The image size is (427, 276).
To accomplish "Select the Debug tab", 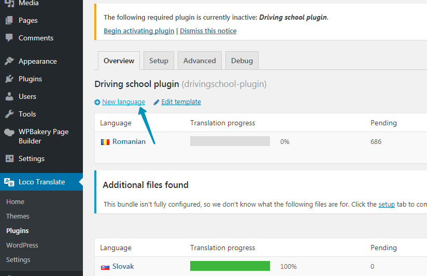I will 242,61.
